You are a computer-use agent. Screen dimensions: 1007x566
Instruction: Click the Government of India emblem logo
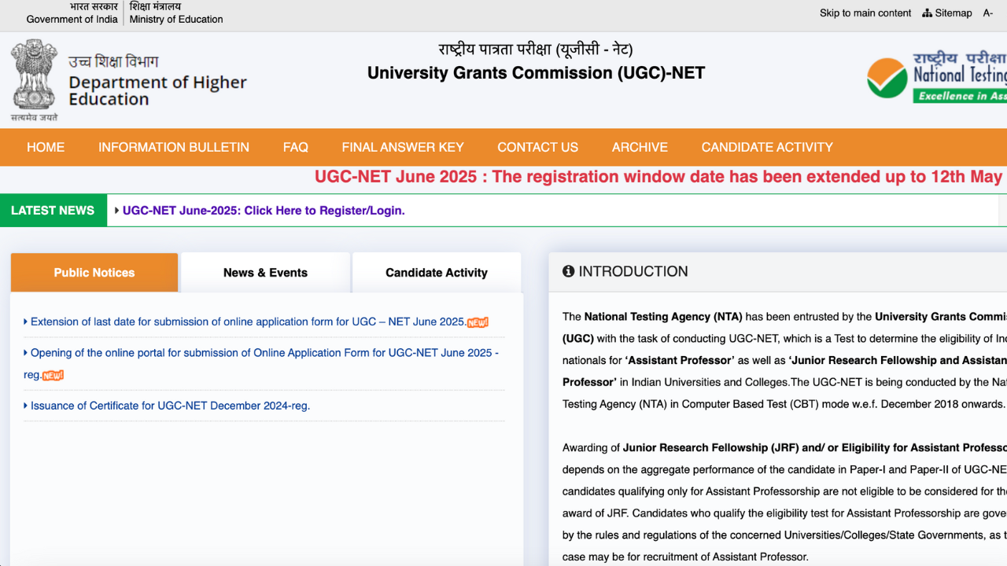click(x=34, y=79)
